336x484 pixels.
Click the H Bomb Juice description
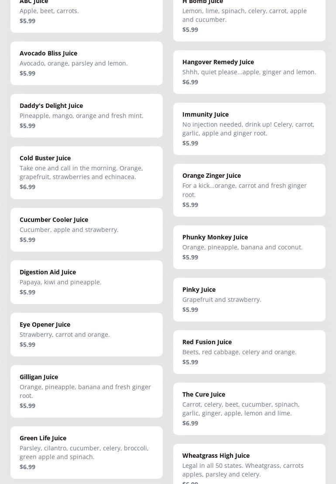pos(244,15)
